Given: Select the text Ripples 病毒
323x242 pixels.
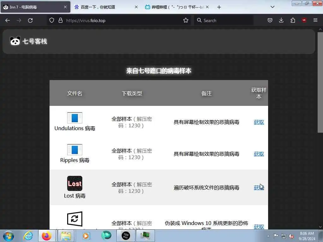Looking at the screenshot, I should coord(75,160).
